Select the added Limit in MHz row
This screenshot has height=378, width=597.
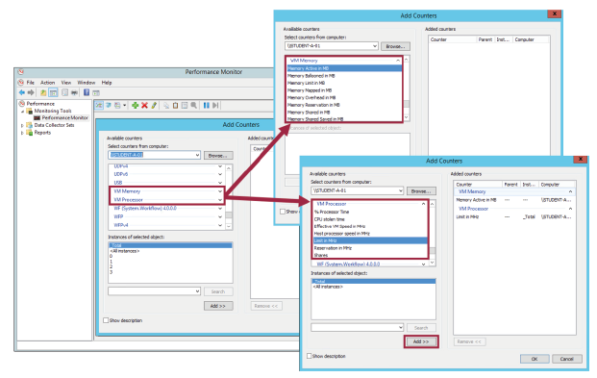click(x=514, y=216)
